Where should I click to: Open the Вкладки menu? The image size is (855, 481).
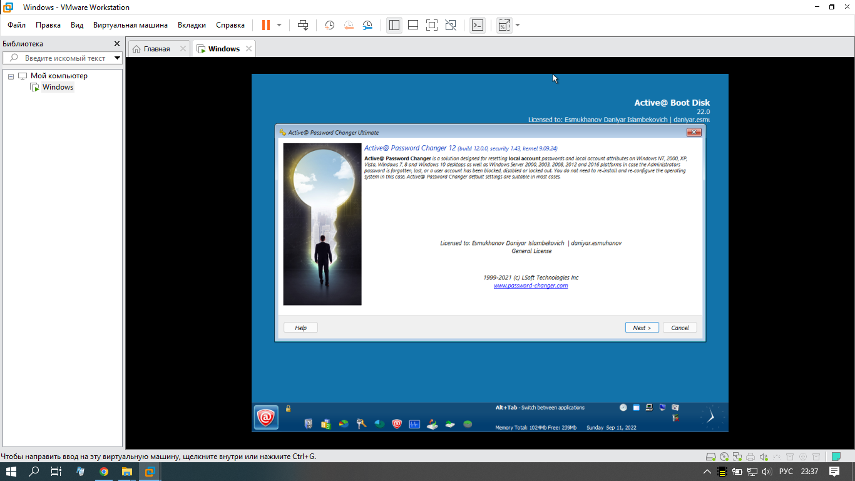[192, 25]
